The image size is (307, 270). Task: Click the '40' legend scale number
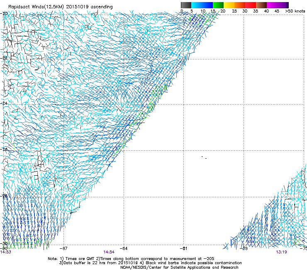266,11
